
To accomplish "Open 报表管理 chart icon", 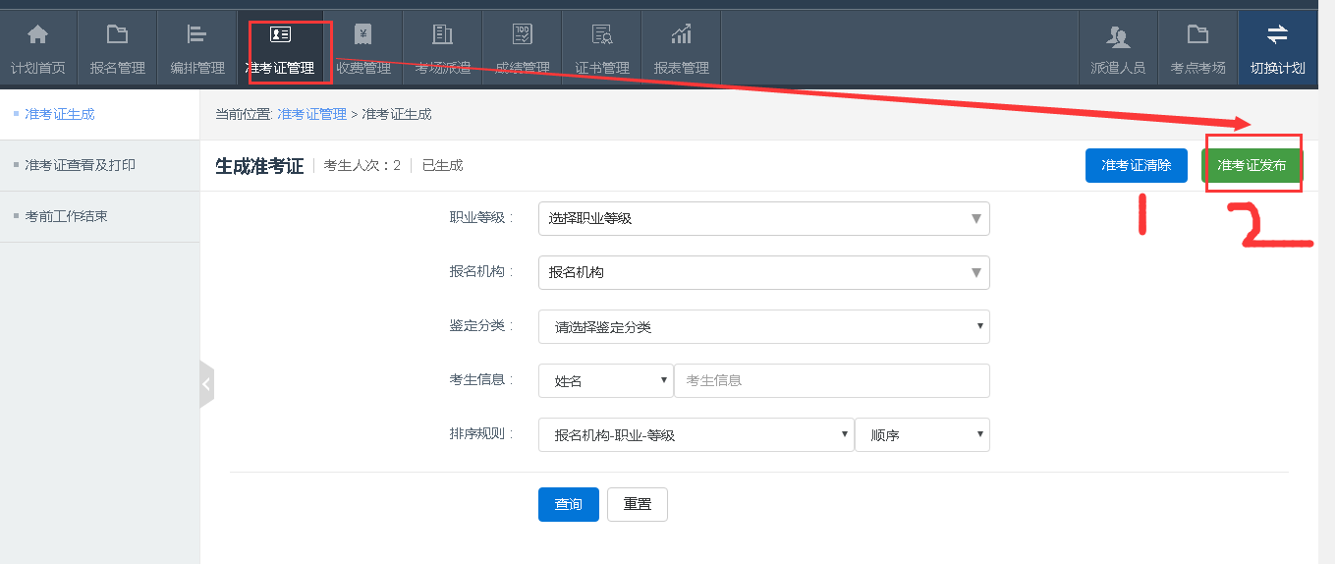I will (681, 35).
